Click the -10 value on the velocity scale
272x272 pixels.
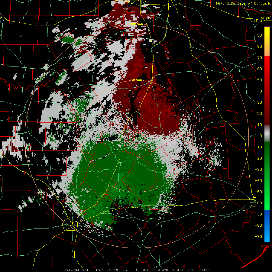tap(258, 147)
